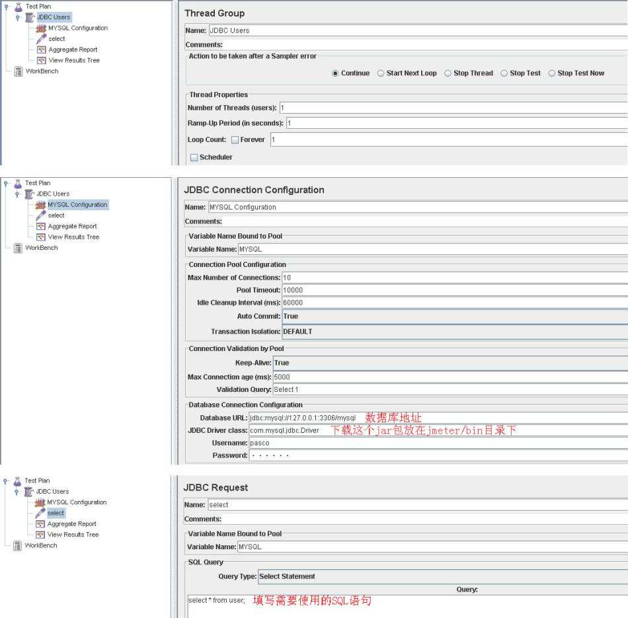628x618 pixels.
Task: Click the Max Number of Connections field
Action: [x=455, y=278]
